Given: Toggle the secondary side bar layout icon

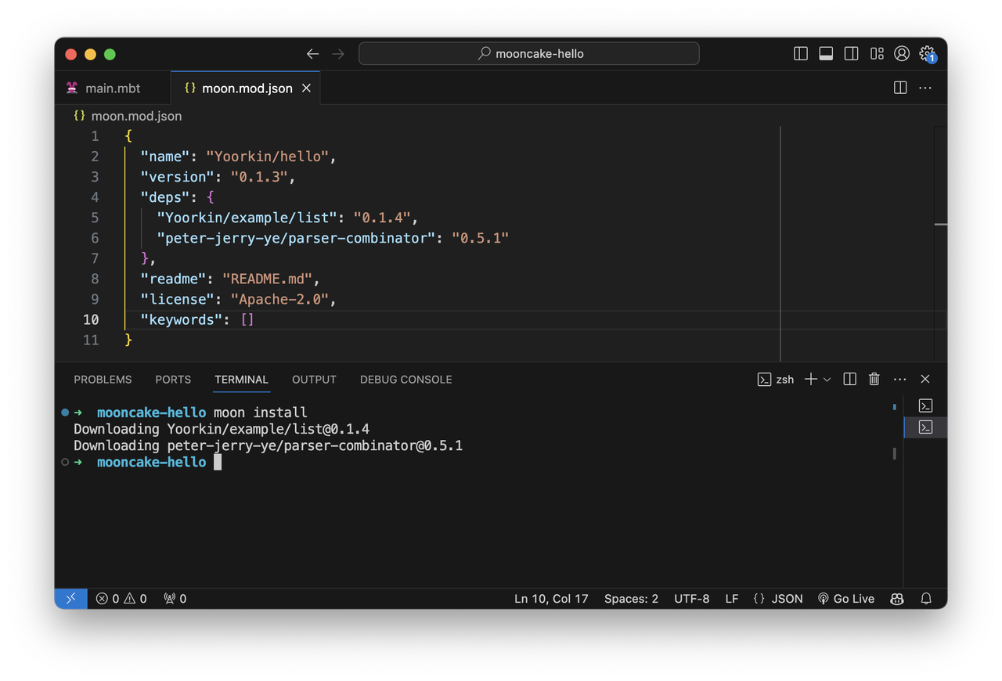Looking at the screenshot, I should (x=851, y=54).
